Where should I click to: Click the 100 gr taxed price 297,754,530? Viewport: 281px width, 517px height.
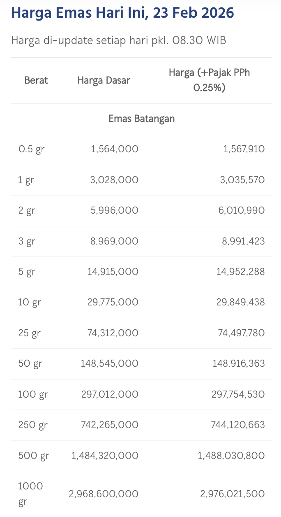pos(239,394)
